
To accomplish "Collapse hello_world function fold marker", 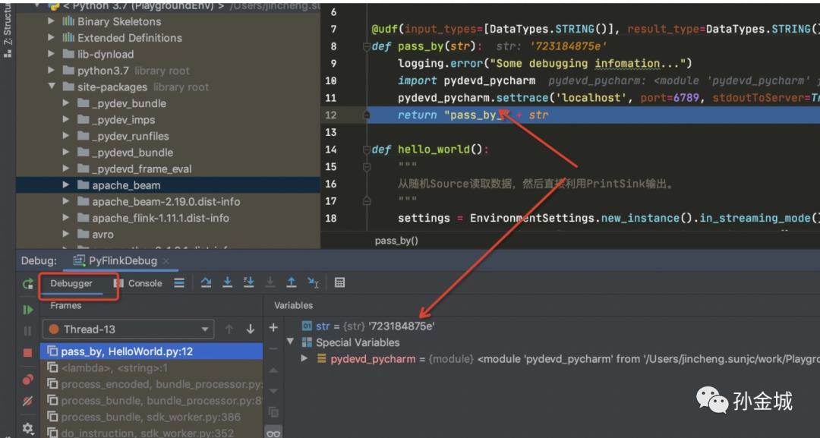I will pos(367,150).
